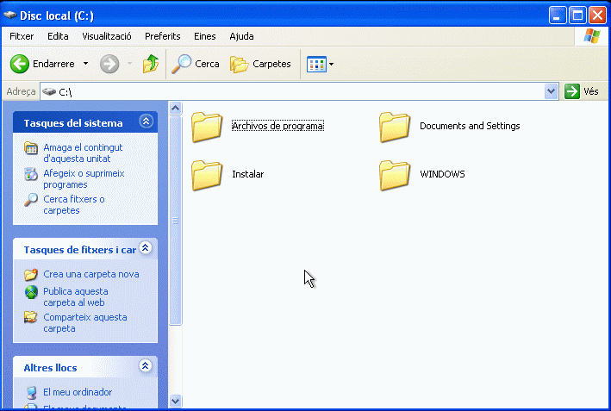Click the address field showing C:\
The width and height of the screenshot is (611, 411).
pyautogui.click(x=293, y=91)
